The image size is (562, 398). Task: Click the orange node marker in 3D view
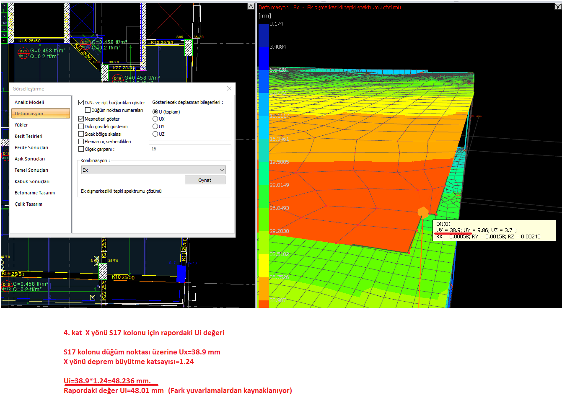(423, 212)
